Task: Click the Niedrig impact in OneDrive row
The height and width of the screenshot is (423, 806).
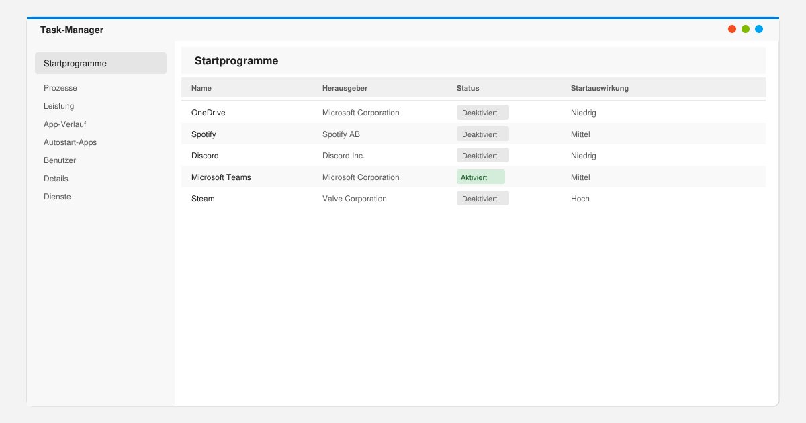Action: coord(584,113)
